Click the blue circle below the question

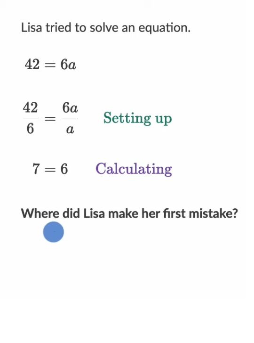click(54, 232)
